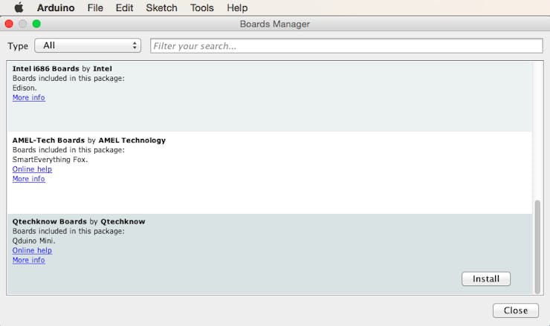550x326 pixels.
Task: Open the Tools menu
Action: tap(201, 7)
